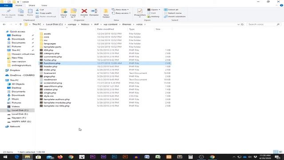
Task: Click History in Open group
Action: [154, 16]
